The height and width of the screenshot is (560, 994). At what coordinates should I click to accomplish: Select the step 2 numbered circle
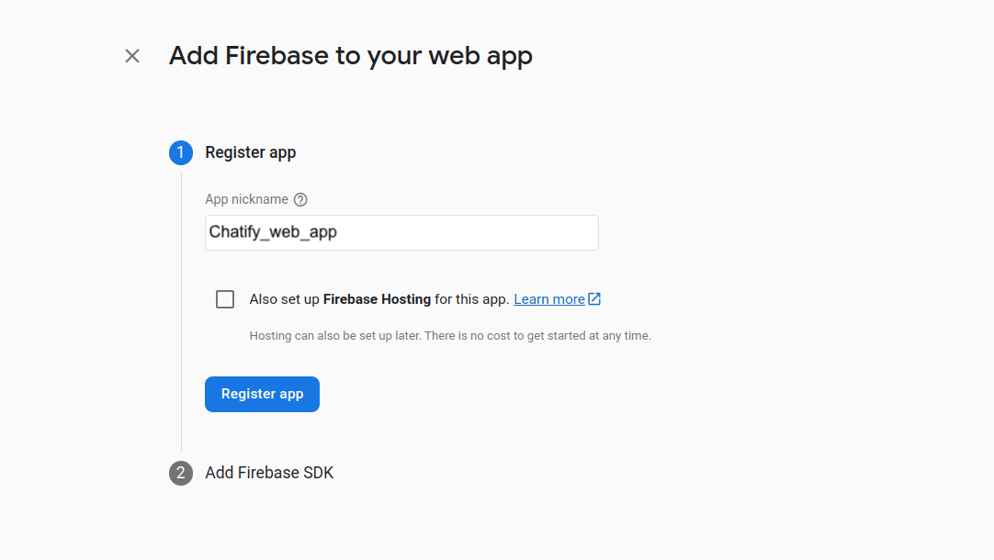181,473
